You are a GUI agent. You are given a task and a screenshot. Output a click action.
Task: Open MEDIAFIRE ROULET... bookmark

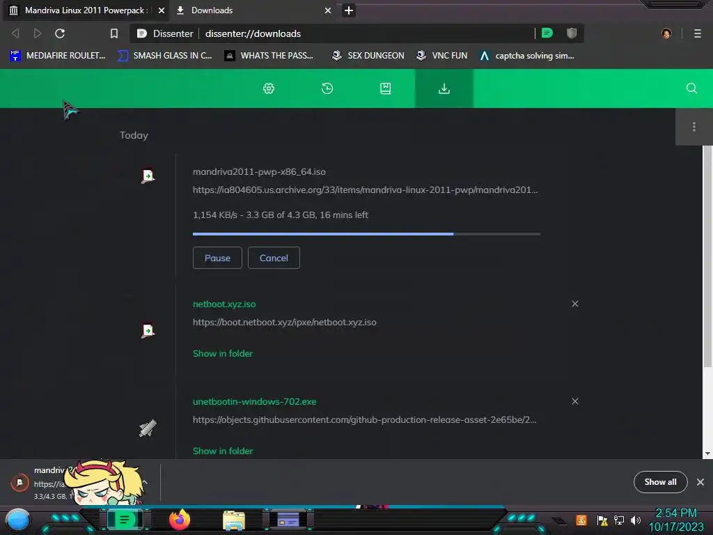point(57,56)
